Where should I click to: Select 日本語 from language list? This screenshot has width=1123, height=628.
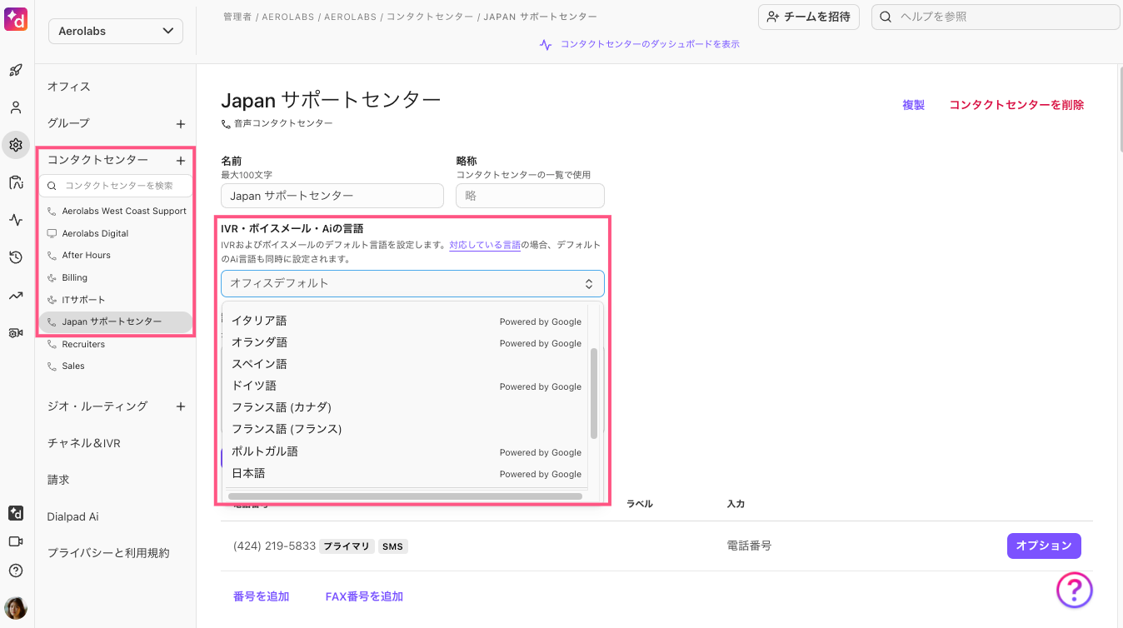pos(406,473)
